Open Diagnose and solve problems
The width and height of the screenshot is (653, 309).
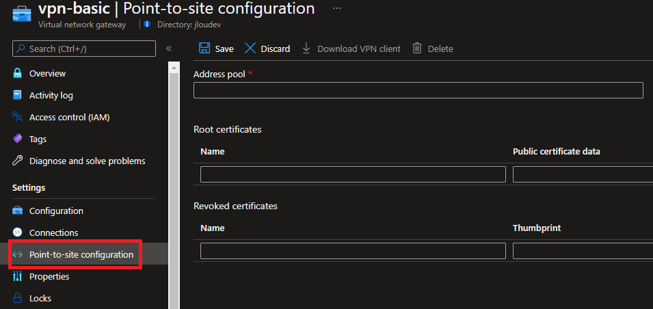click(88, 161)
